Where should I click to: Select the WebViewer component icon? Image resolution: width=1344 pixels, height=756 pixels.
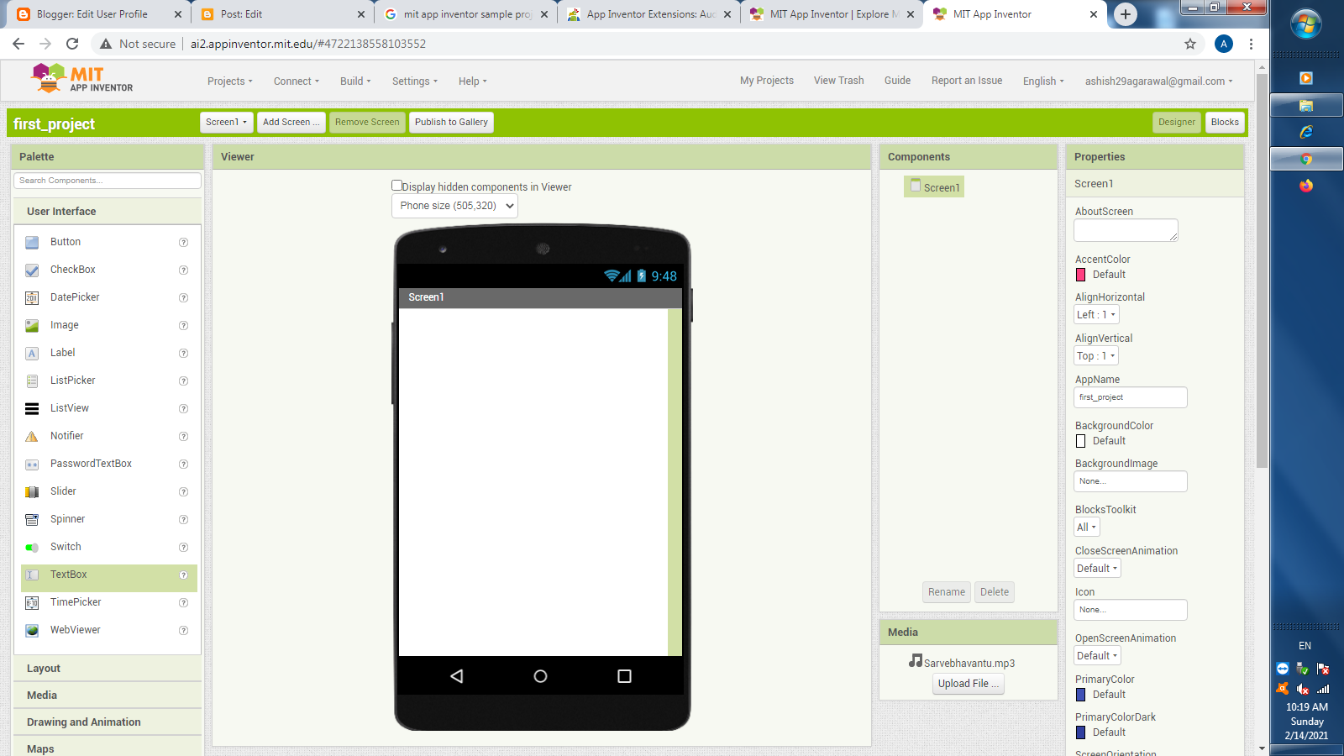point(31,630)
